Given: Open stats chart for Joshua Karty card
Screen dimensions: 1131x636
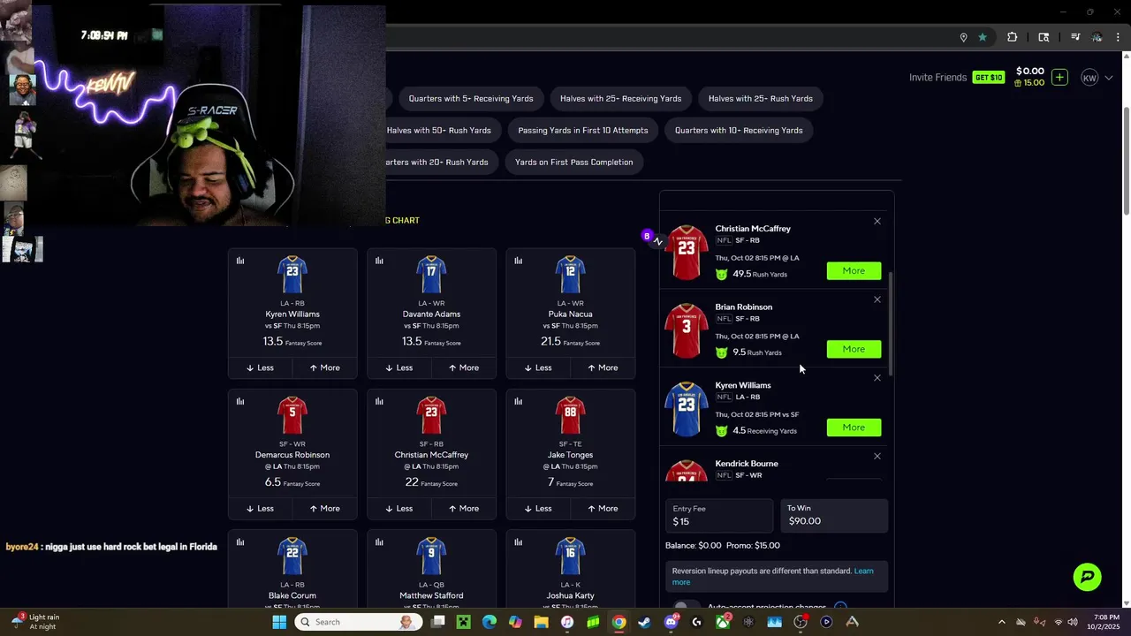Looking at the screenshot, I should point(518,541).
